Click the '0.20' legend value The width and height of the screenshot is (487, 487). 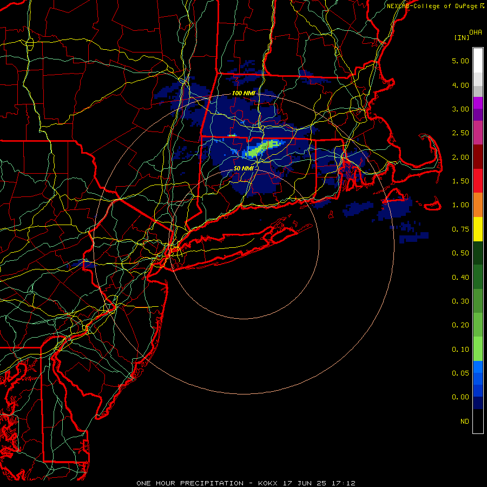pos(460,325)
